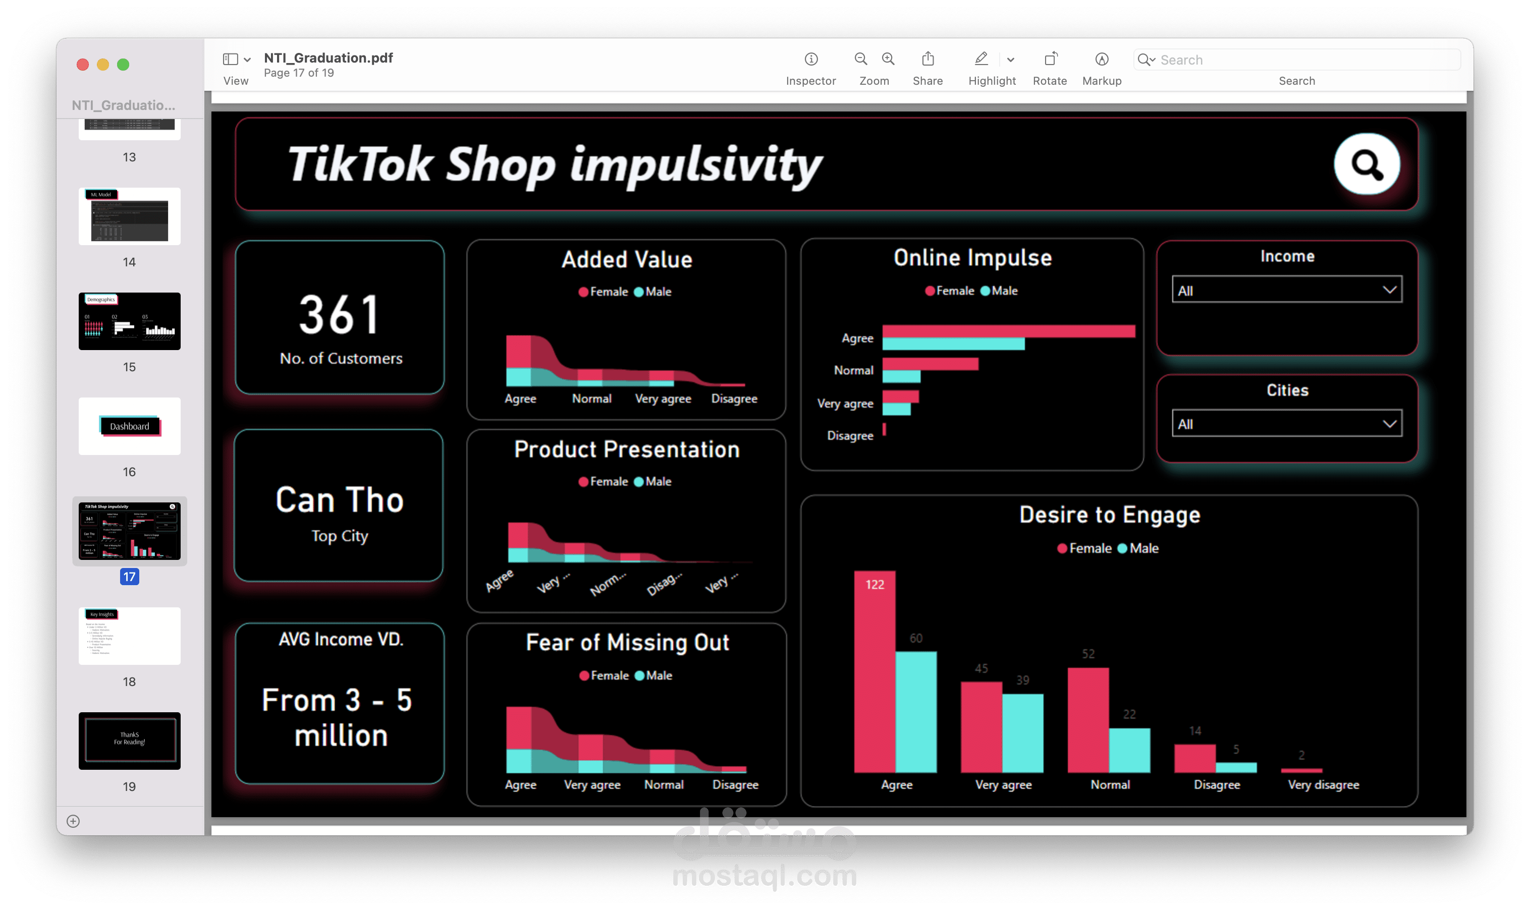1530x910 pixels.
Task: Select page 14 ML Model thumbnail
Action: pyautogui.click(x=129, y=216)
